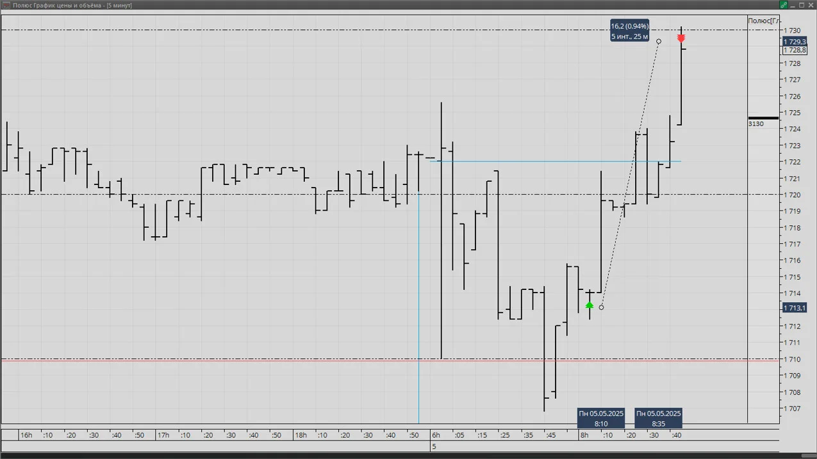Click the volume value 3130
817x459 pixels.
click(756, 124)
